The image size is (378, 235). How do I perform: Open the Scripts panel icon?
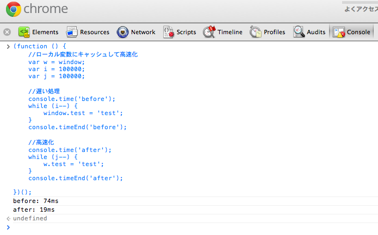[168, 32]
